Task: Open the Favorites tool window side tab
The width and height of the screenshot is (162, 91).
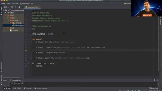Action: click(x=1, y=80)
